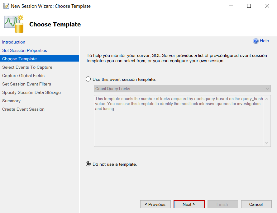
Task: Maximize the wizard window
Action: 249,6
